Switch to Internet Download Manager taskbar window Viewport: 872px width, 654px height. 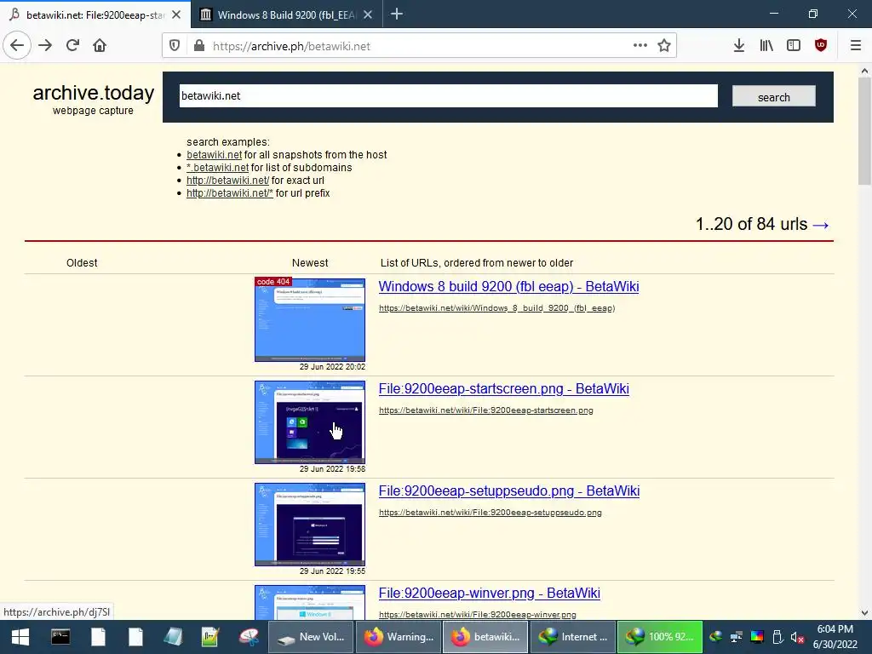(x=573, y=637)
